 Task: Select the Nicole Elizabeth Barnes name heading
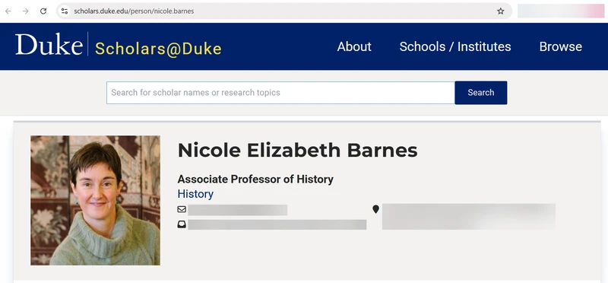(297, 151)
